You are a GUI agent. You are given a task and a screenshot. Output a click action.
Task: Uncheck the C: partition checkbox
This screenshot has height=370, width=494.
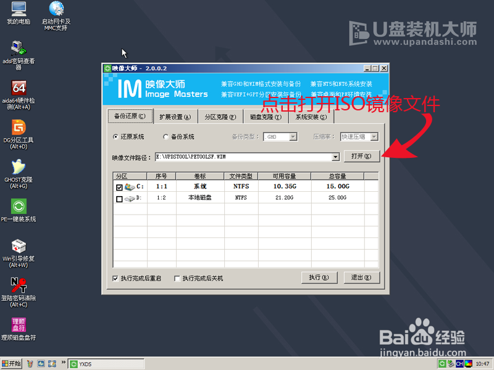pos(119,187)
